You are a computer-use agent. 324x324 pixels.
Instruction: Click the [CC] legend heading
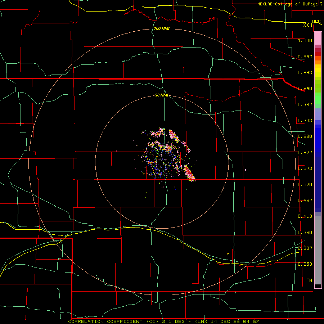coord(307,25)
